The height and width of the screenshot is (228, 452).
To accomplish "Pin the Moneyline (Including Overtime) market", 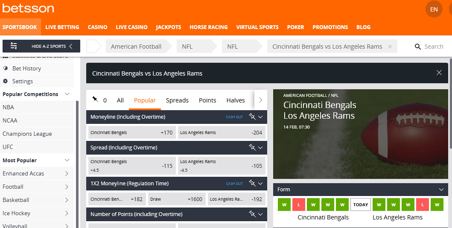I will [x=252, y=117].
